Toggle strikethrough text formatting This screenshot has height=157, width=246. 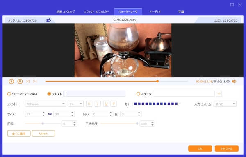coord(114,104)
